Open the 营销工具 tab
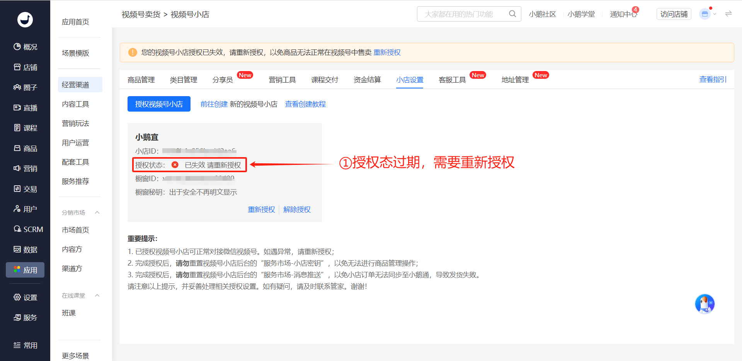Viewport: 742px width, 361px height. [282, 80]
